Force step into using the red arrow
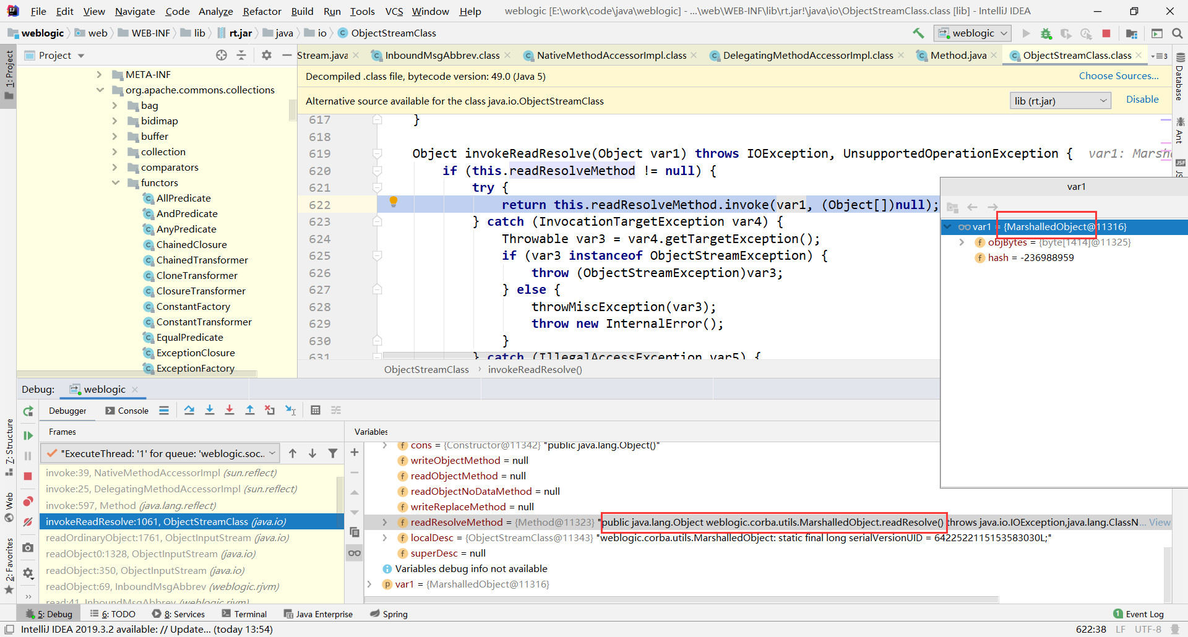The image size is (1188, 637). coord(230,410)
